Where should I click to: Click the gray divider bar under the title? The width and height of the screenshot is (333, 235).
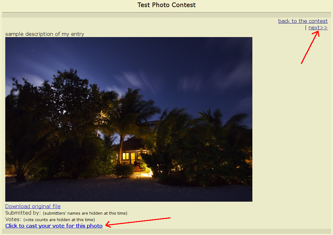166,15
